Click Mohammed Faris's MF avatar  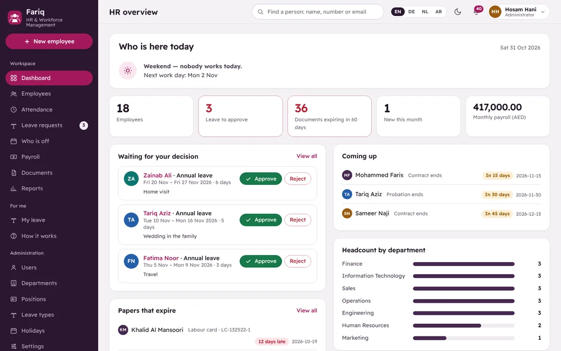(x=347, y=175)
